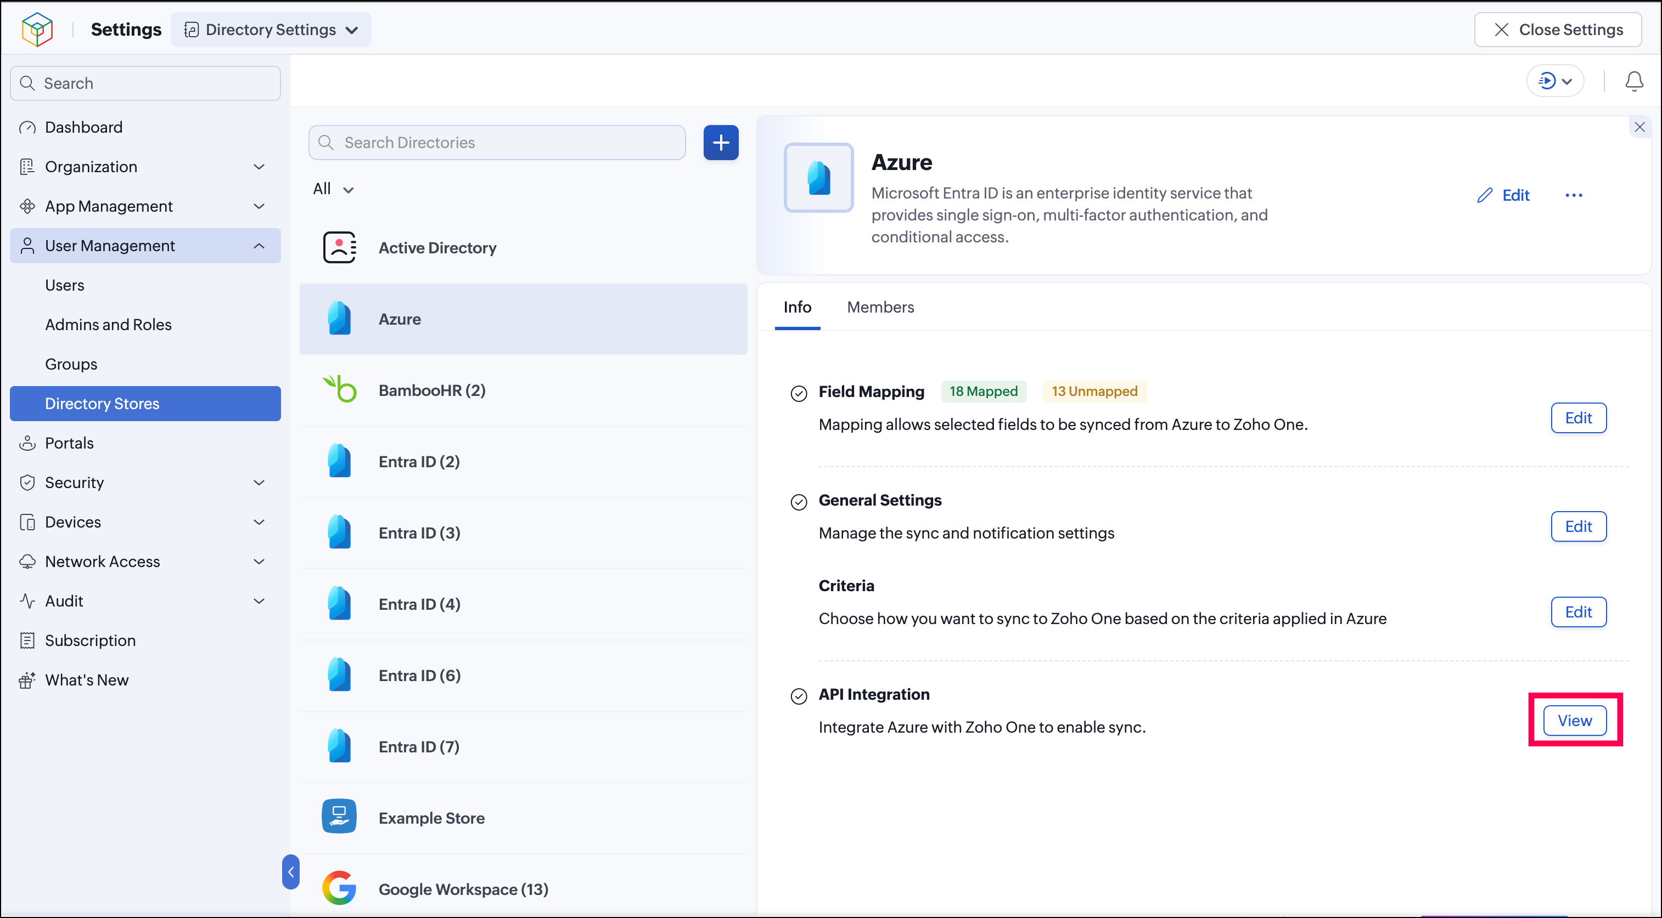Click the Zoho One cube logo
The height and width of the screenshot is (918, 1662).
pyautogui.click(x=37, y=30)
